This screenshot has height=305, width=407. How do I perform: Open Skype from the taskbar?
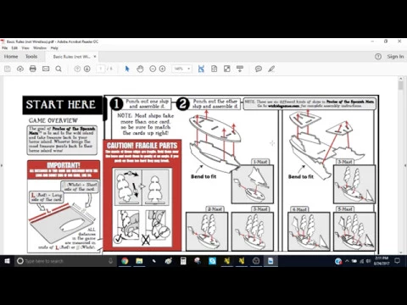point(212,261)
